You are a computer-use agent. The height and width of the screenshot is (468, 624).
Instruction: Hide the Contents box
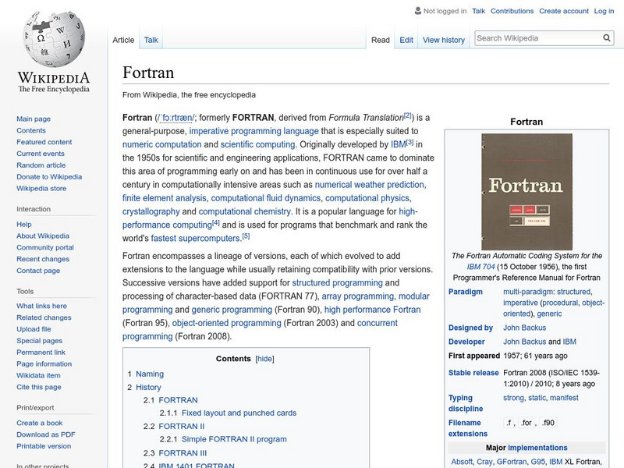click(264, 359)
